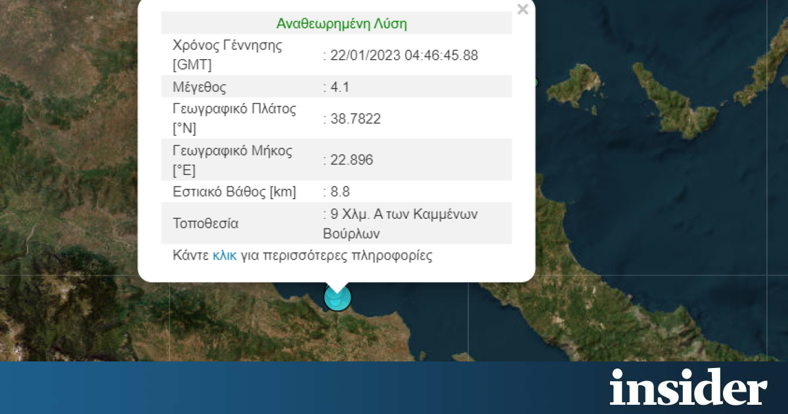788x414 pixels.
Task: Click the cyan earthquake epicenter marker
Action: [x=338, y=298]
